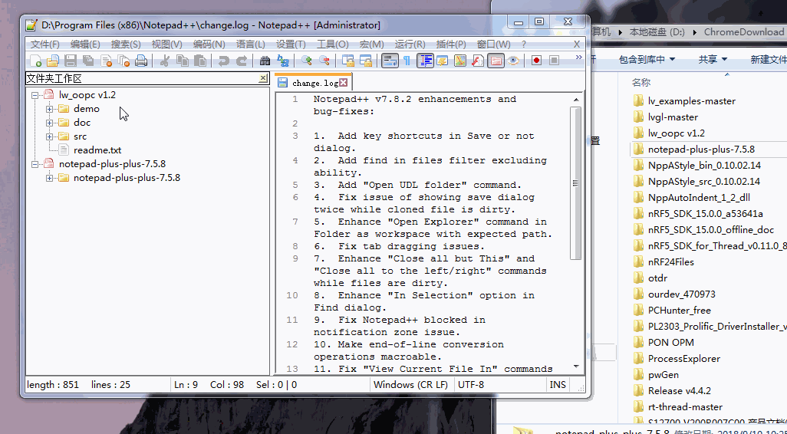Click the editor scrollbar down arrow

(576, 367)
